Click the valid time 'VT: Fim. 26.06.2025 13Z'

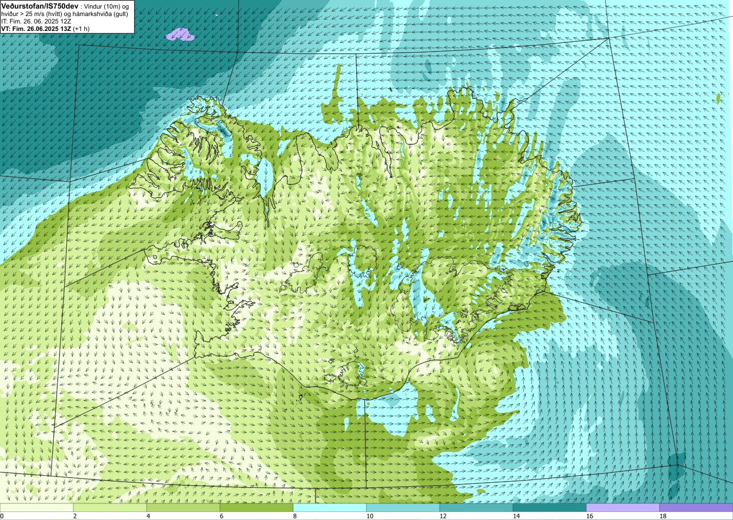click(36, 28)
